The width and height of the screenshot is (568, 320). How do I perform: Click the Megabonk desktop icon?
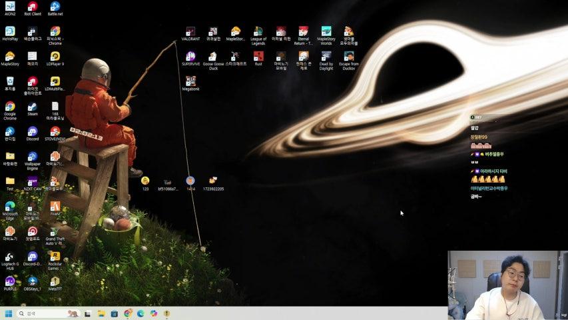[190, 81]
